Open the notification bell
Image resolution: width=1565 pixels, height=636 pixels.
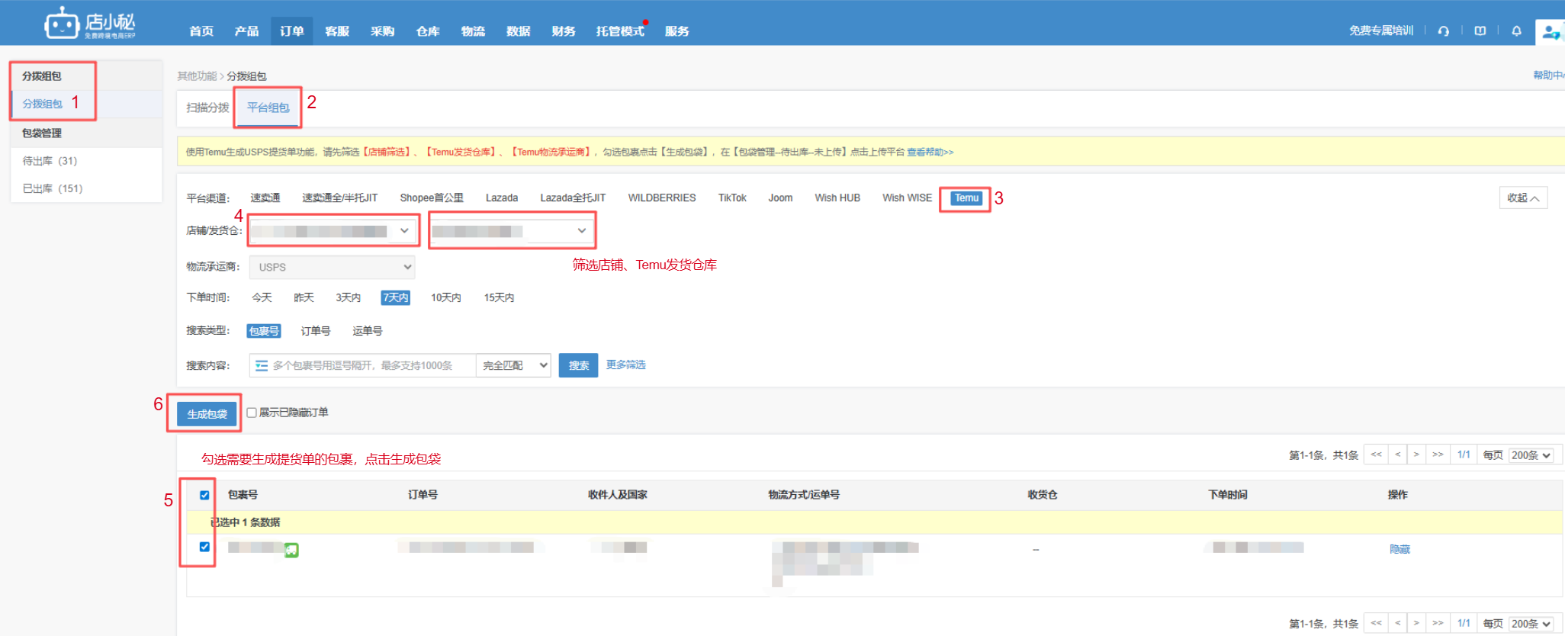pyautogui.click(x=1516, y=31)
